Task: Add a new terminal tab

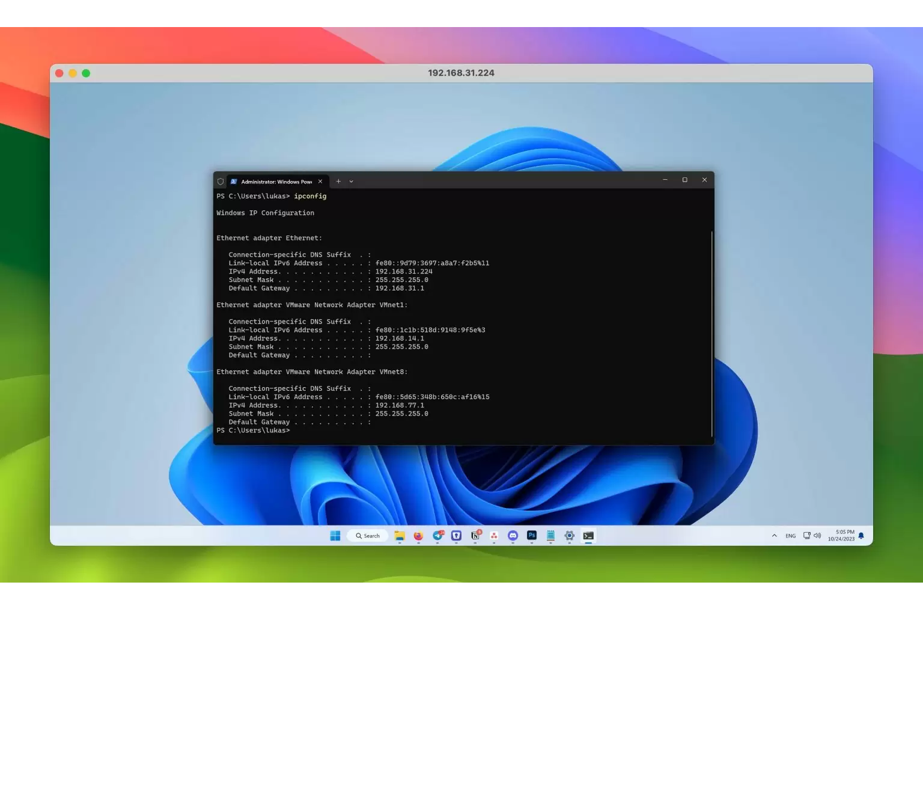Action: point(338,182)
